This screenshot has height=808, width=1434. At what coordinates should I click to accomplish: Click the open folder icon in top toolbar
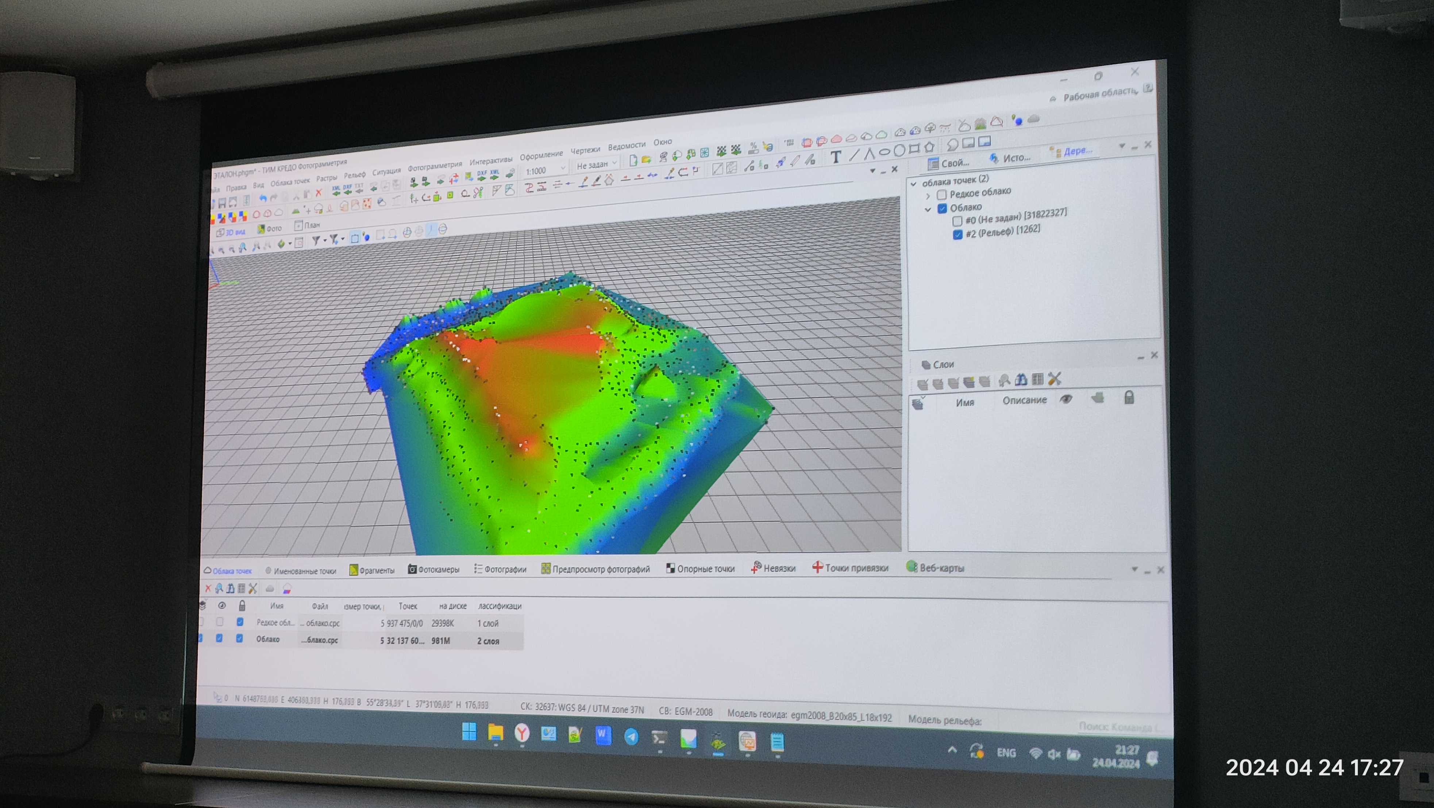point(646,160)
